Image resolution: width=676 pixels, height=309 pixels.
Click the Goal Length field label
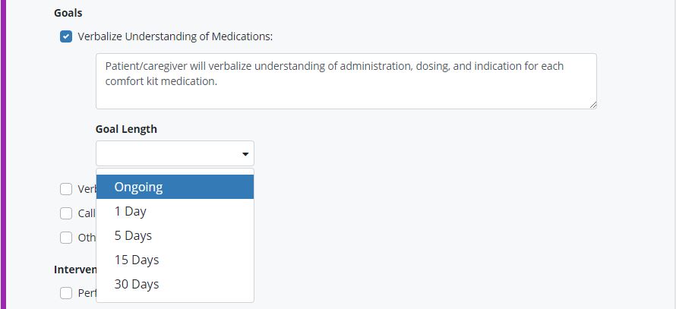[126, 129]
